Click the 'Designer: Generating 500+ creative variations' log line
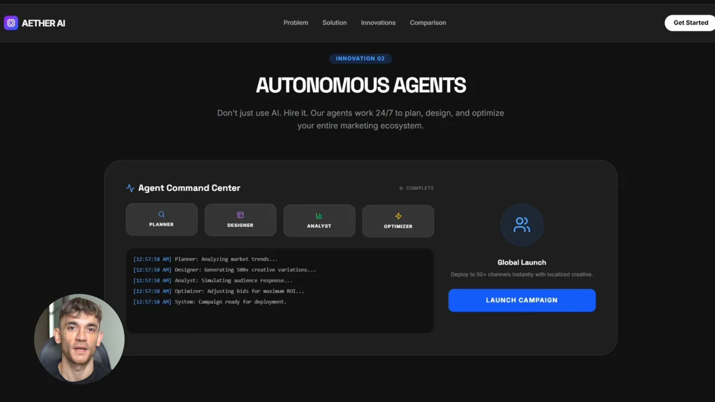715x402 pixels. [x=225, y=270]
